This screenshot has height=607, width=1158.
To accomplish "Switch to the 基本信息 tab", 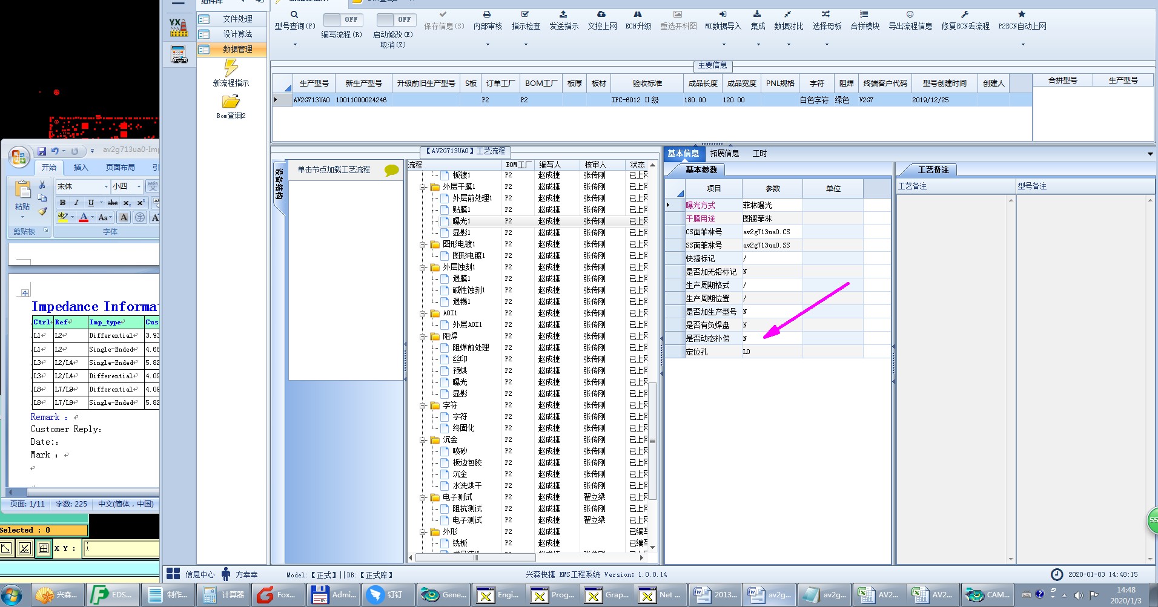I will tap(683, 154).
